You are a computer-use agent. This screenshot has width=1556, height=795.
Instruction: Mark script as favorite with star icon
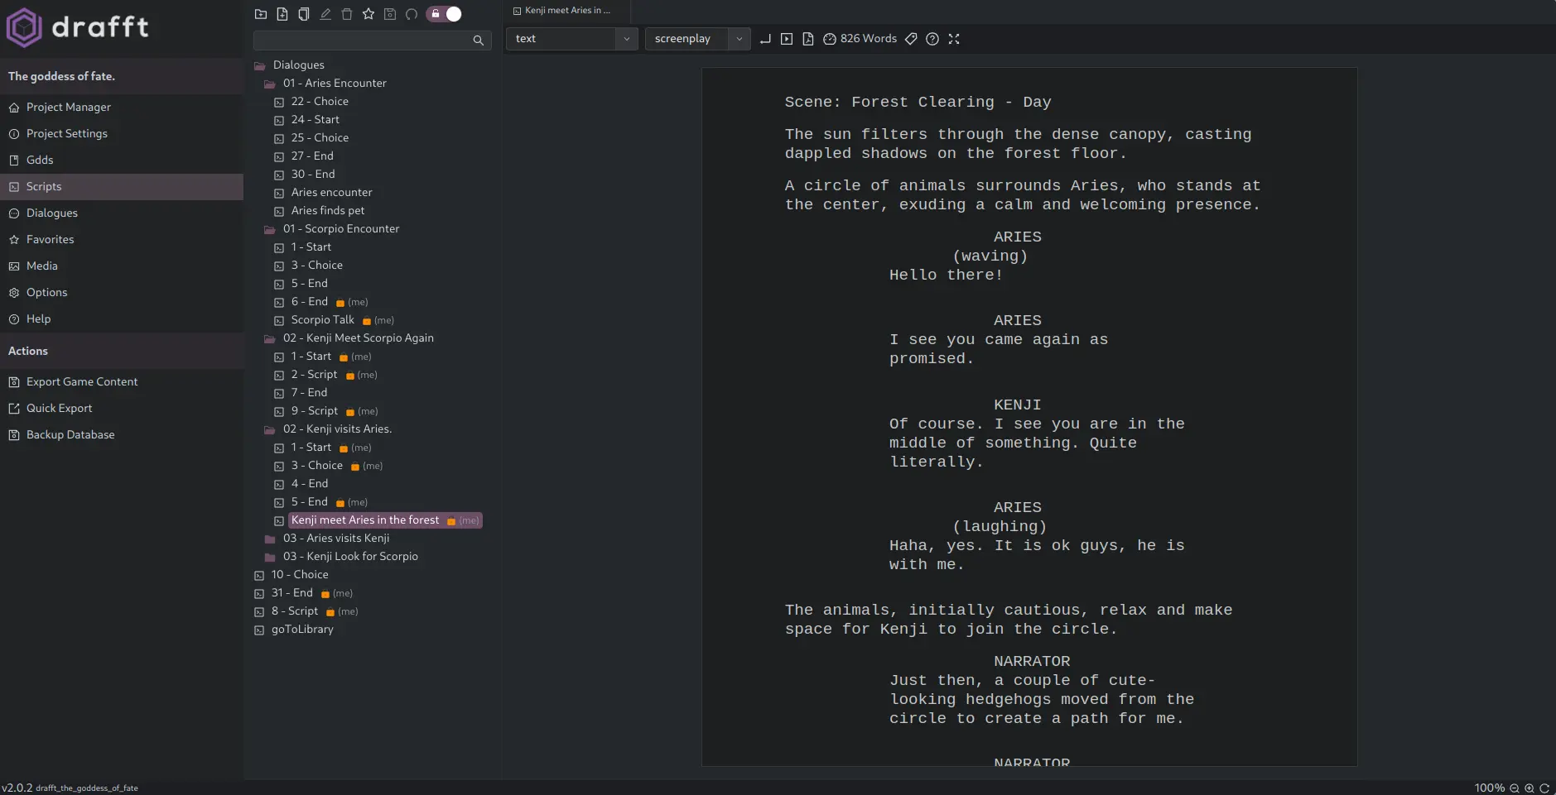pyautogui.click(x=369, y=14)
